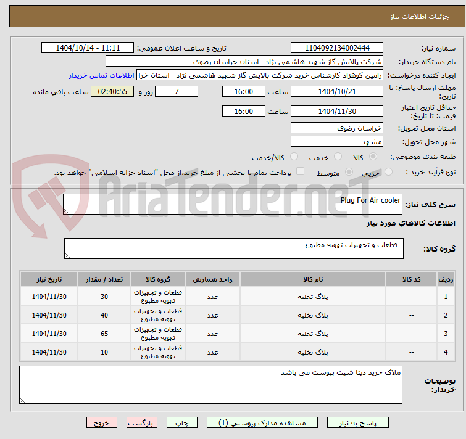Viewport: 466px width, 439px height.
Task: Click the 'واحد شمارش' column header
Action: (212, 279)
